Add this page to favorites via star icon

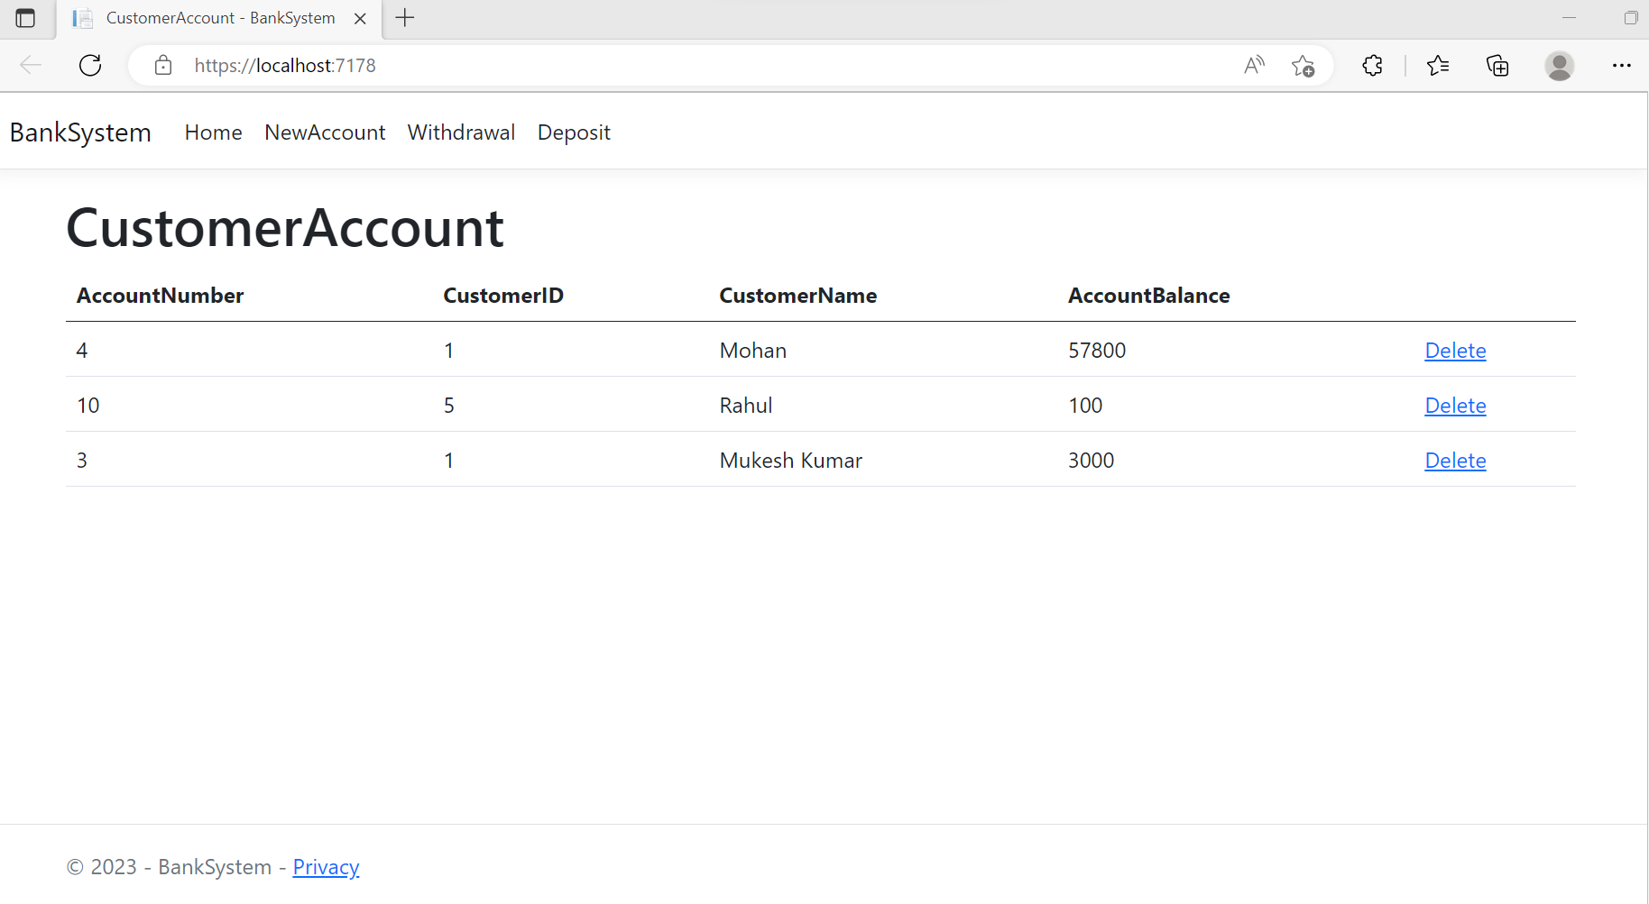pyautogui.click(x=1303, y=65)
